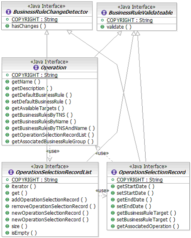The width and height of the screenshot is (191, 238).
Task: Select the getAssociatedOperation method
Action: click(148, 226)
